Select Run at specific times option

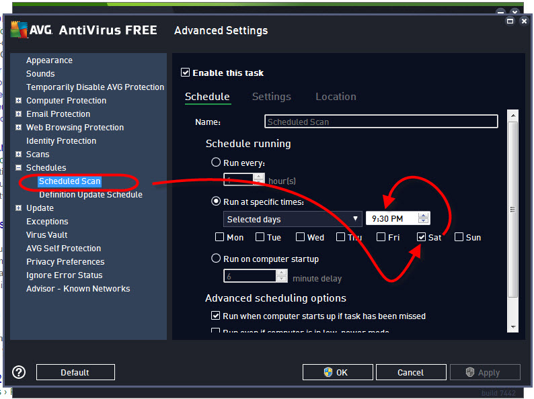[216, 202]
